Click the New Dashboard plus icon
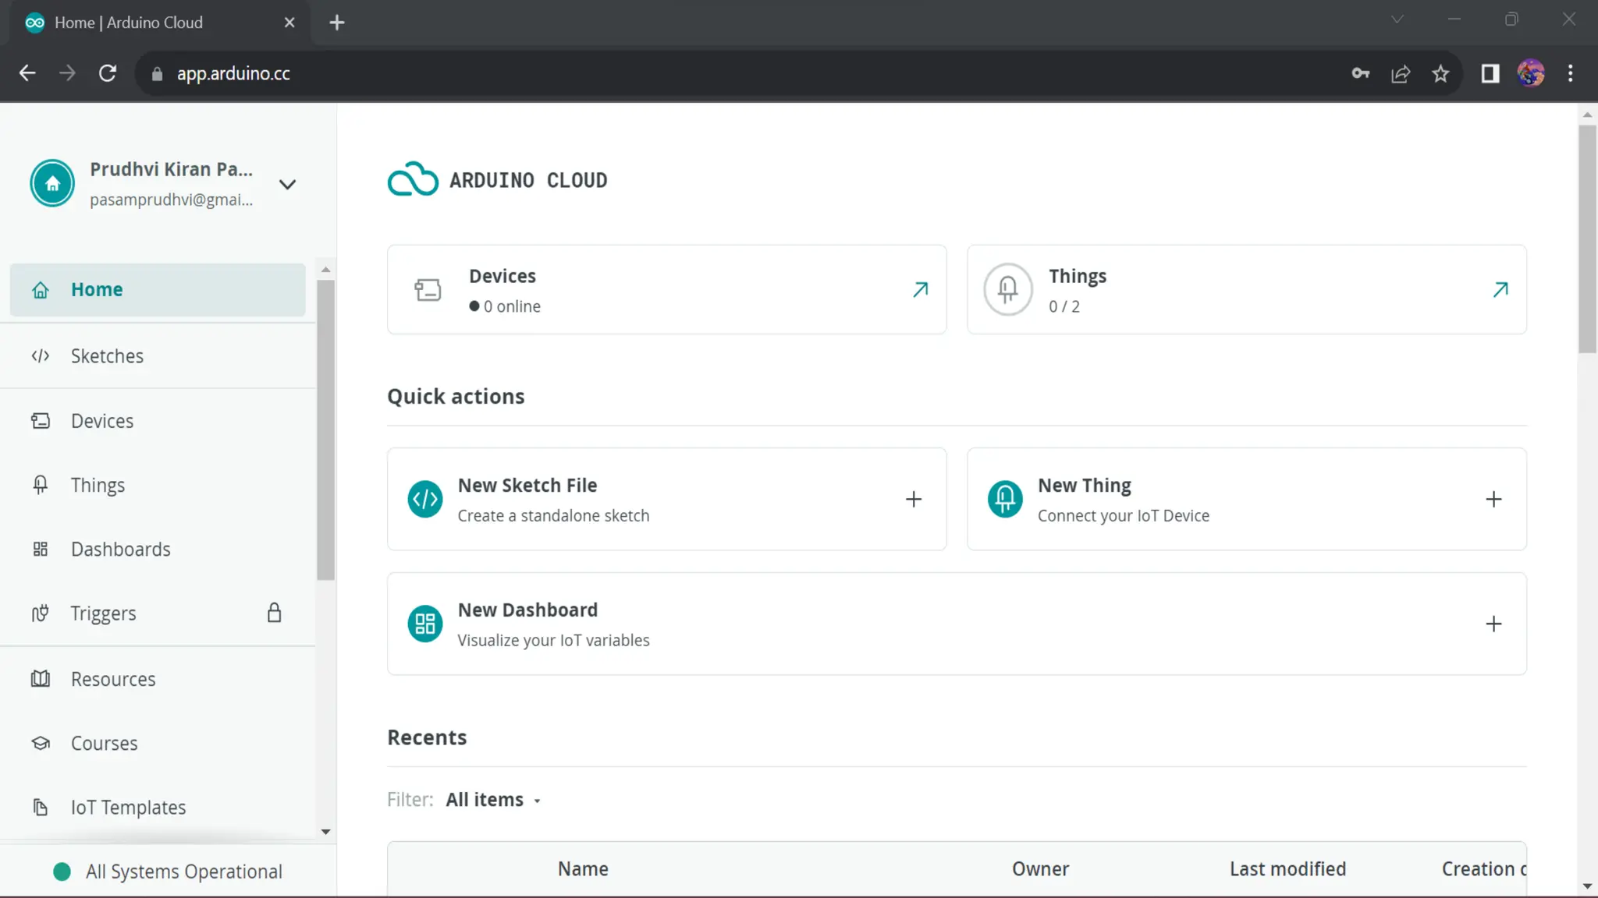1598x898 pixels. point(1493,624)
